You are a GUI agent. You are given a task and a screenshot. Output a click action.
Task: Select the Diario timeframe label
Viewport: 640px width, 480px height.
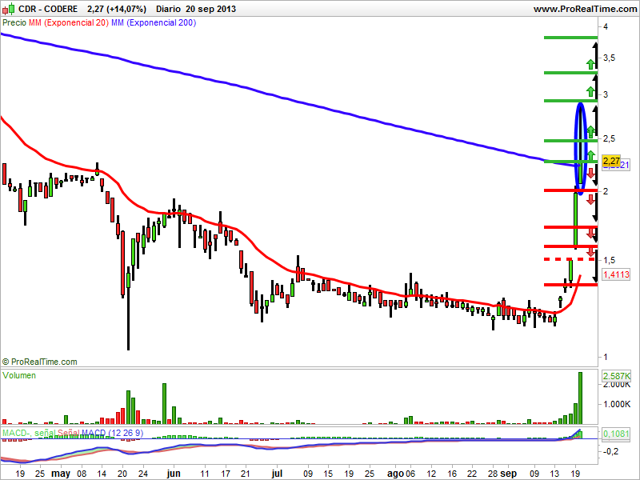click(168, 9)
